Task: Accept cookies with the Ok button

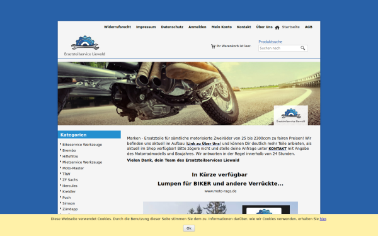Action: pos(189,228)
